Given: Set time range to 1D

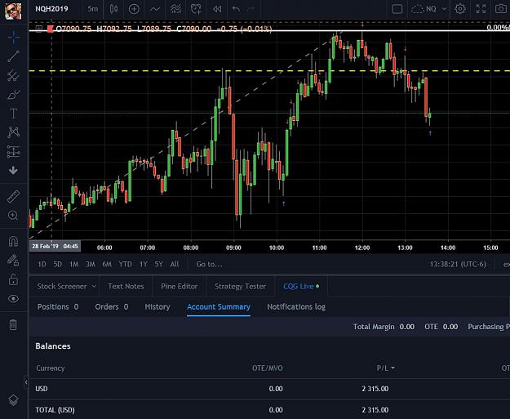Looking at the screenshot, I should pos(42,264).
